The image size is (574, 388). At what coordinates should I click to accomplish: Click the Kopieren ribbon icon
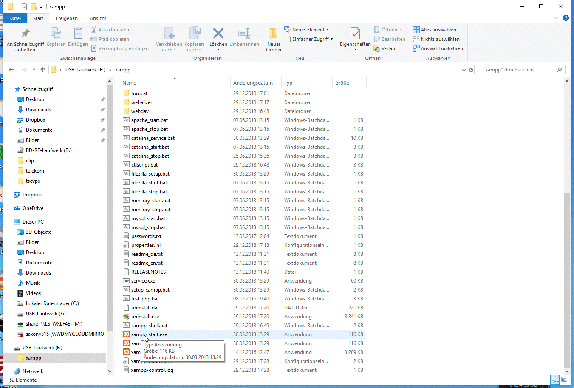(56, 37)
